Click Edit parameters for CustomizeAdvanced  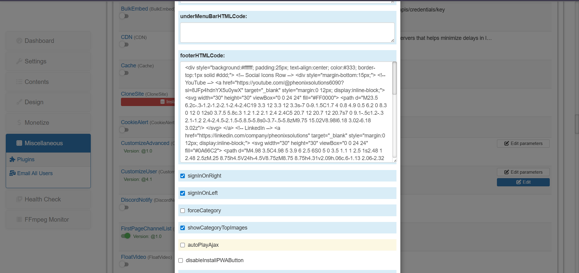[x=523, y=143]
